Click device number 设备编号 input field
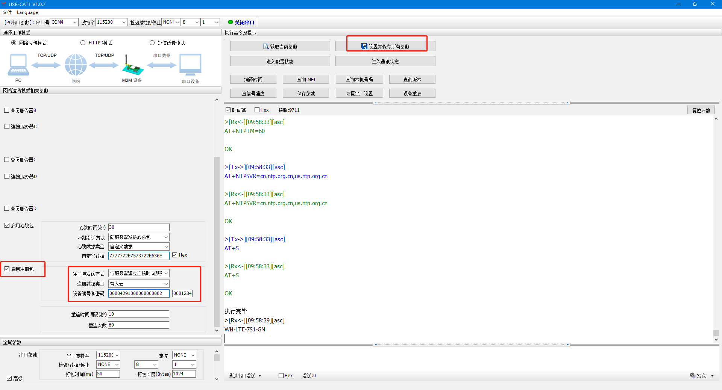 pos(139,293)
